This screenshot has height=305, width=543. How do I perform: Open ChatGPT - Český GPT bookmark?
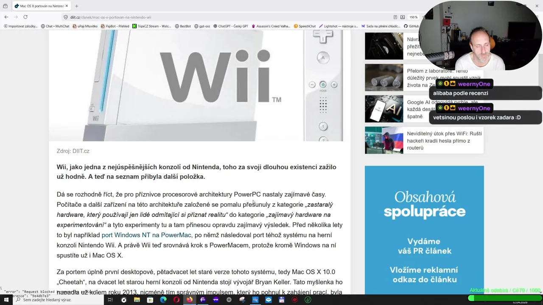click(x=230, y=26)
